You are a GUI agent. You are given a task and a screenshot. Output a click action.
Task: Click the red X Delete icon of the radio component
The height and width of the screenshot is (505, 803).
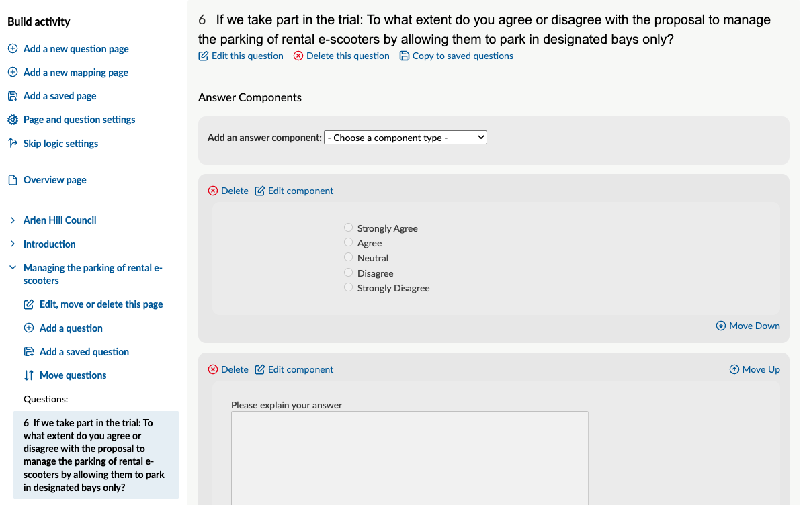point(213,191)
